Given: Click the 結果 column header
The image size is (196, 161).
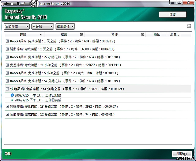Looking at the screenshot, I should point(64,35).
